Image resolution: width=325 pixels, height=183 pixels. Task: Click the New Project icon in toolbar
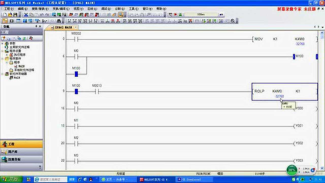click(5, 15)
